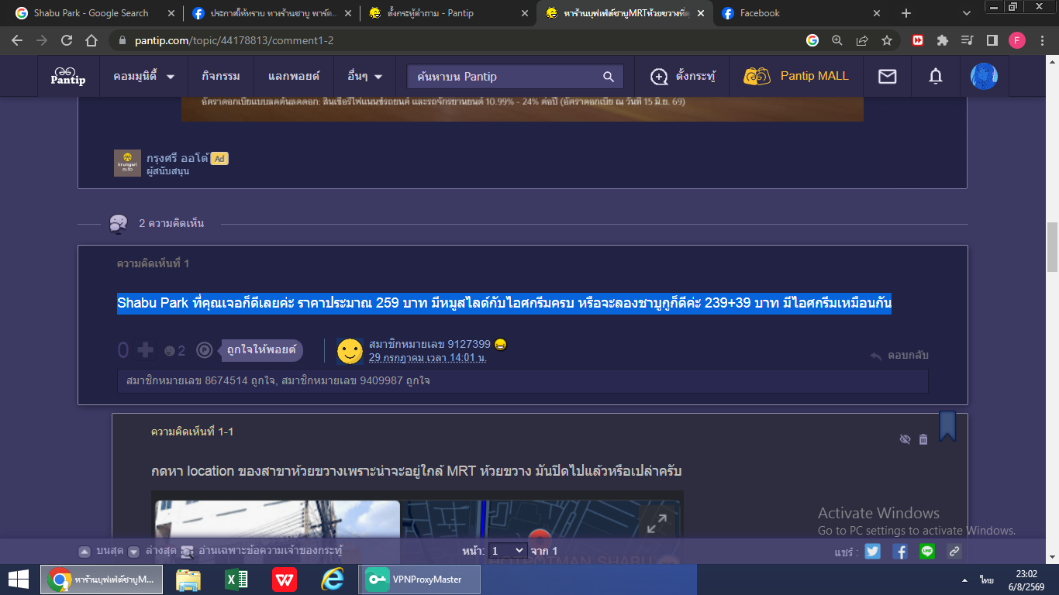
Task: Switch to the ตั้งกระทู้คำถาม Pantip tab
Action: [x=450, y=13]
